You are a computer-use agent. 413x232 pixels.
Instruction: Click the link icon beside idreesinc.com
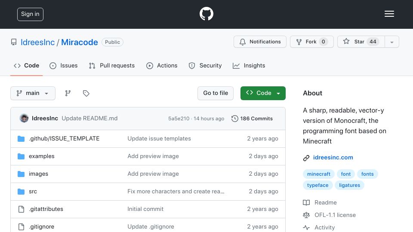[x=306, y=158]
